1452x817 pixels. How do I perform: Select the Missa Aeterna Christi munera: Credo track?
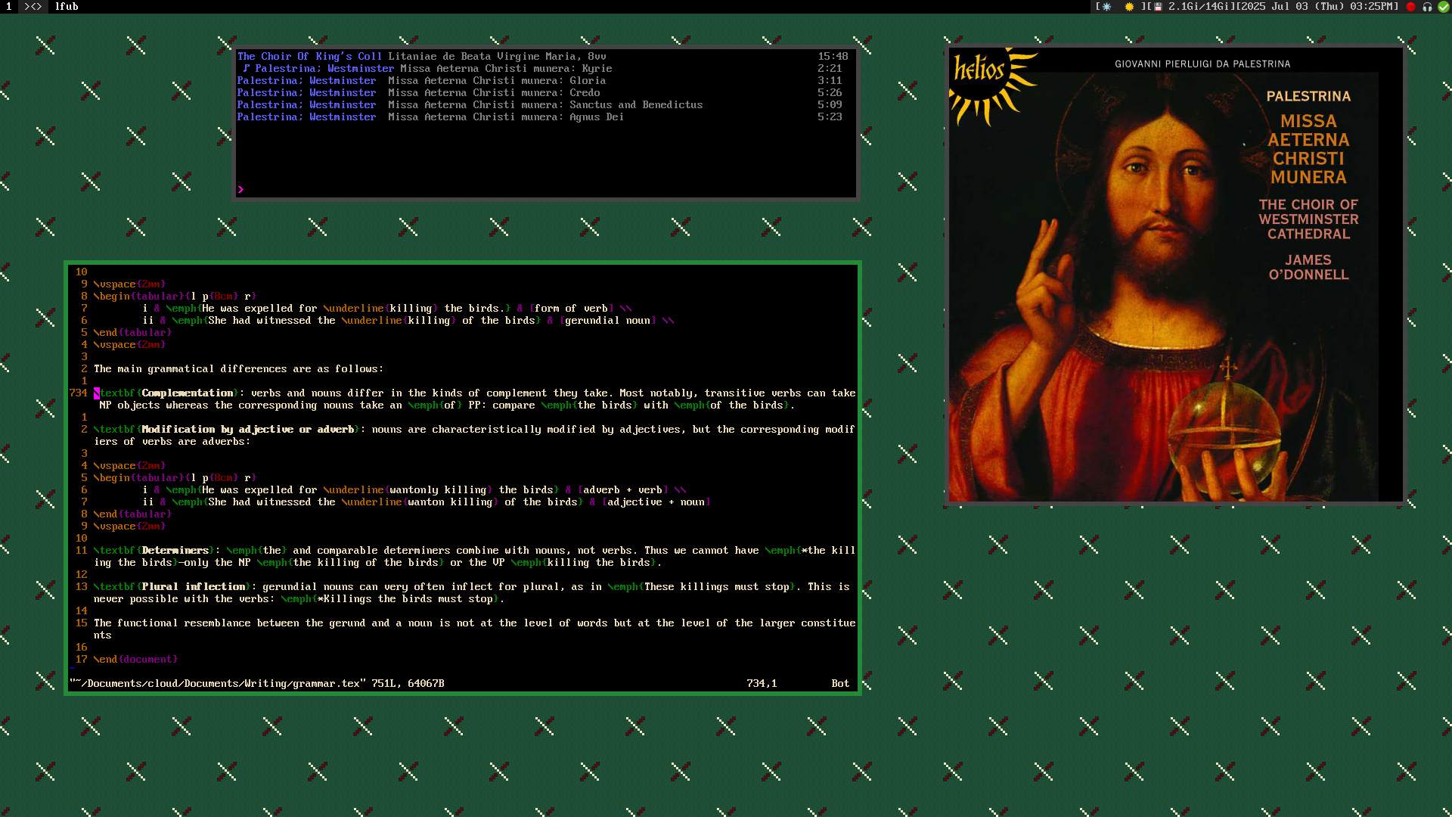[x=542, y=92]
